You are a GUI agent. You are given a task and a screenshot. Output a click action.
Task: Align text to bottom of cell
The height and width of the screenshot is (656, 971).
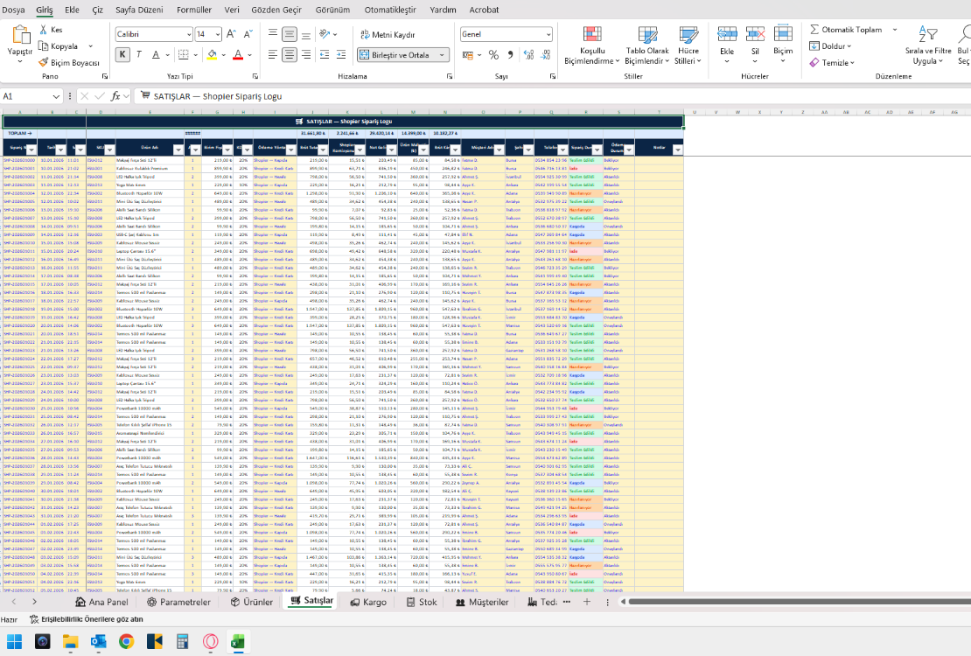coord(306,34)
